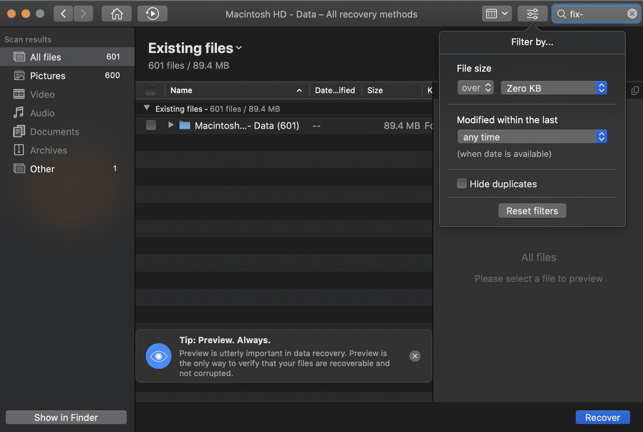Screen dimensions: 643x432
Task: Toggle the filter sliders button
Action: click(533, 14)
